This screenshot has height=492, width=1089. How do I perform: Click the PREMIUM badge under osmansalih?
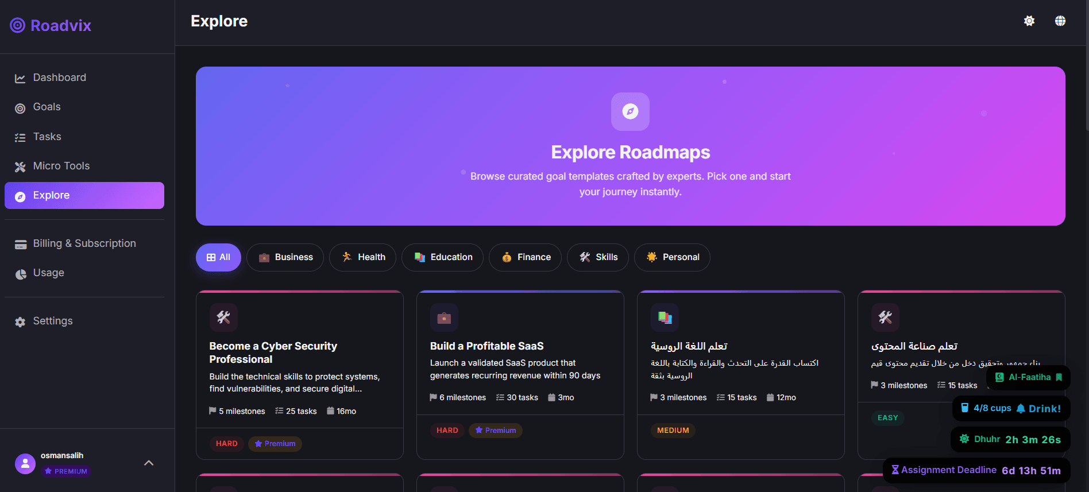click(66, 471)
